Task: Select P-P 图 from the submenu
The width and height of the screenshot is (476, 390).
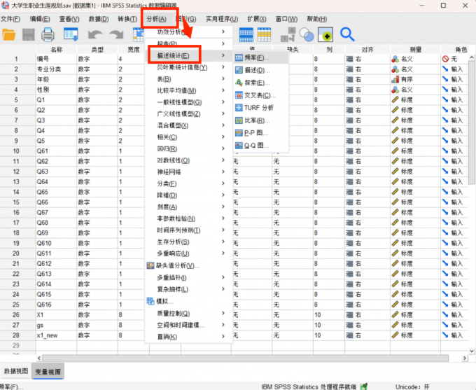Action: (261, 133)
